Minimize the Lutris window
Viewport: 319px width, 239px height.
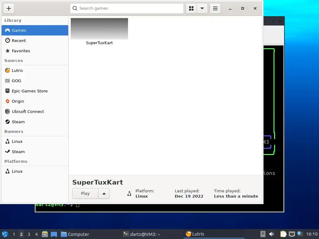pos(230,8)
